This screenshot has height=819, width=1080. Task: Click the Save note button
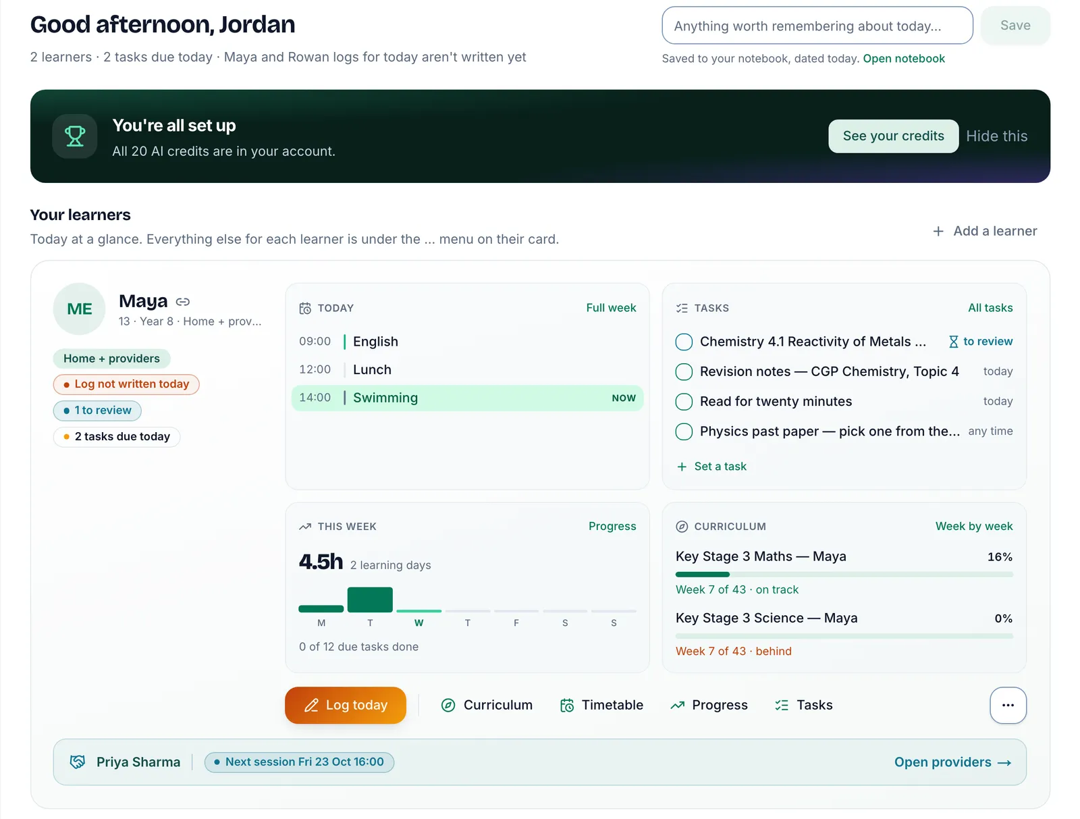1015,26
